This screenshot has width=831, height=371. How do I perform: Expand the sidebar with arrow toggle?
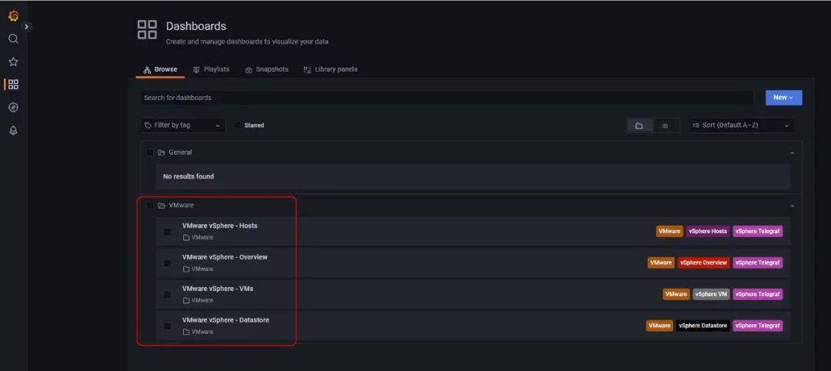(26, 26)
